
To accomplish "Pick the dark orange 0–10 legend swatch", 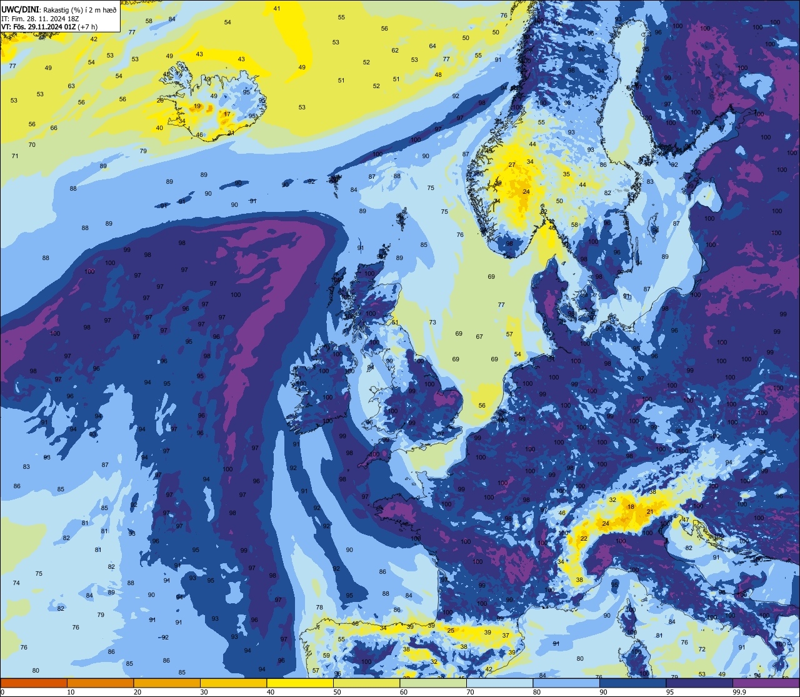I will [34, 683].
